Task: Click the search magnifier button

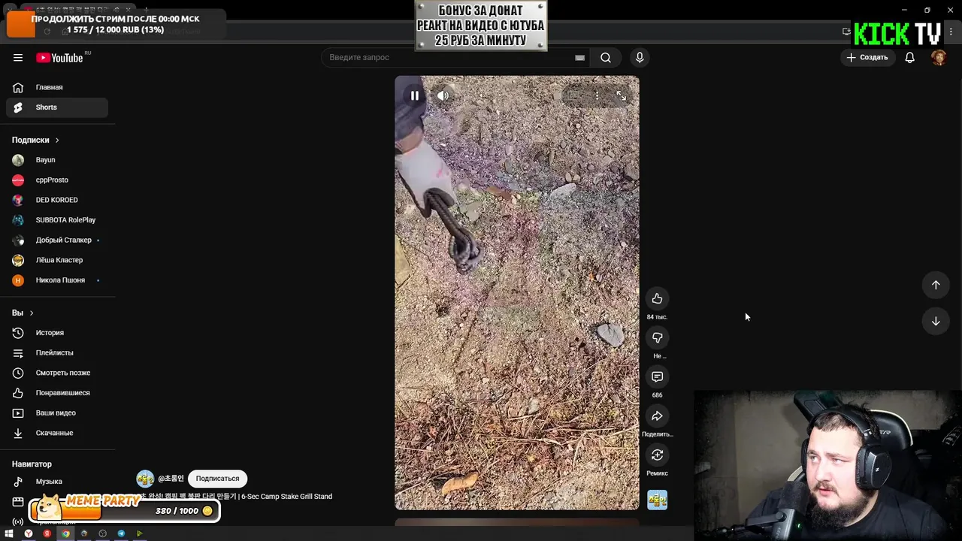Action: tap(606, 58)
